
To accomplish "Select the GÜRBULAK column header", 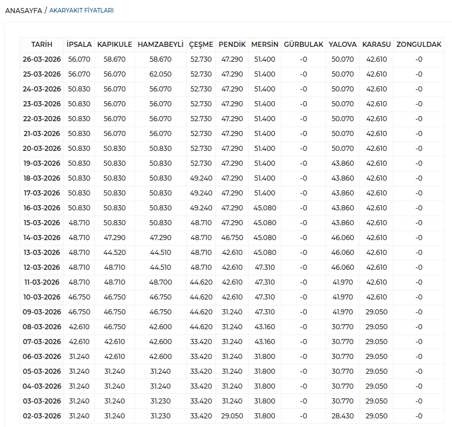I will 303,45.
